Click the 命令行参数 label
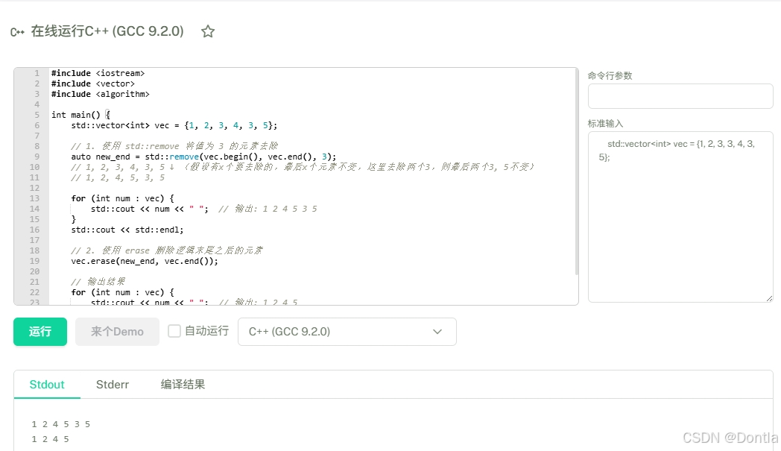The width and height of the screenshot is (781, 451). coord(610,76)
